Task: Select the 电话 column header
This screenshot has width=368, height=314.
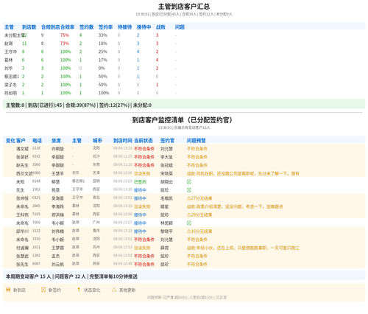Action: pyautogui.click(x=37, y=141)
